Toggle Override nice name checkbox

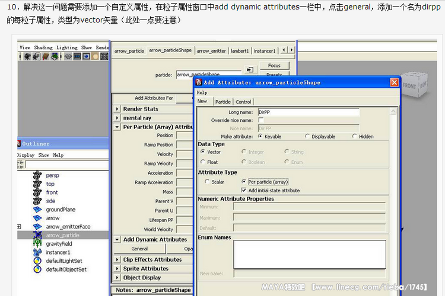[261, 120]
